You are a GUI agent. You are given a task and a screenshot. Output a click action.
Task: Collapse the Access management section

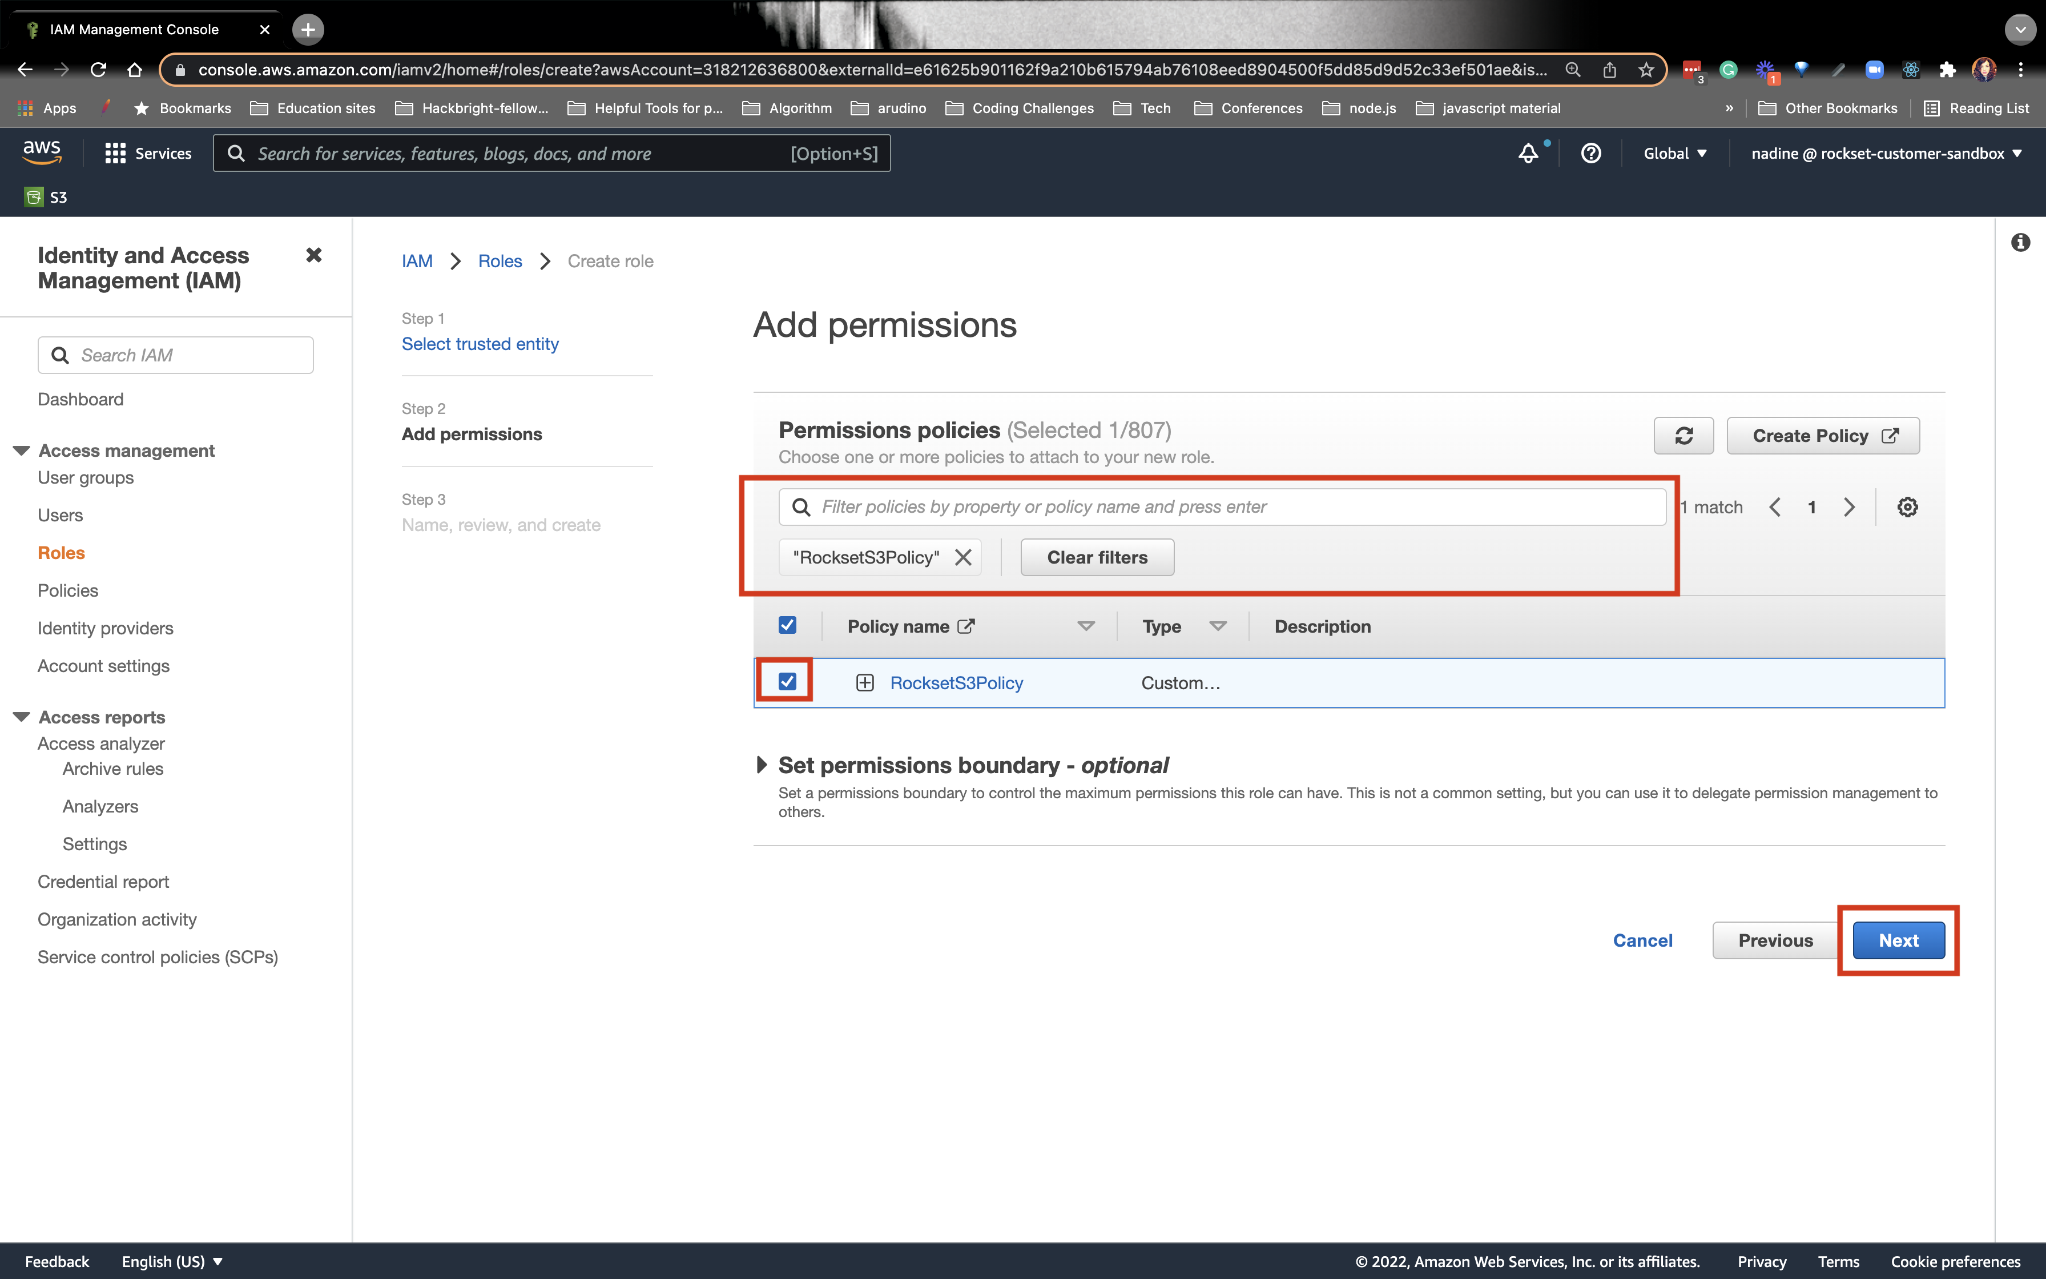pyautogui.click(x=22, y=450)
